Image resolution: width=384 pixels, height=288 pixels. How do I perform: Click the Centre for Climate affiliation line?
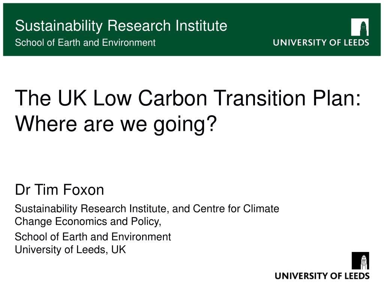pos(147,209)
